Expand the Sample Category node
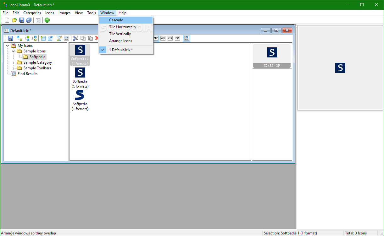Viewport: 384px width, 236px height. (x=14, y=62)
